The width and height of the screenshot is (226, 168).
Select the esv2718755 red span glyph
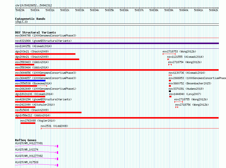[179, 102]
